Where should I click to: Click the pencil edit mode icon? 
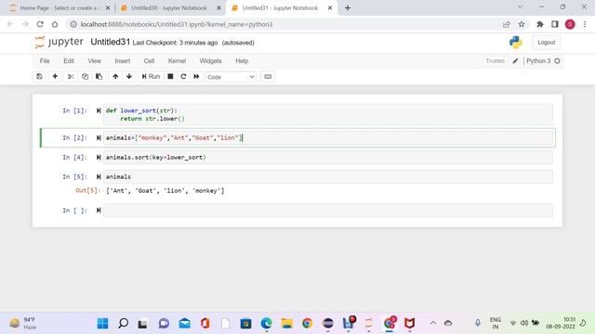515,61
